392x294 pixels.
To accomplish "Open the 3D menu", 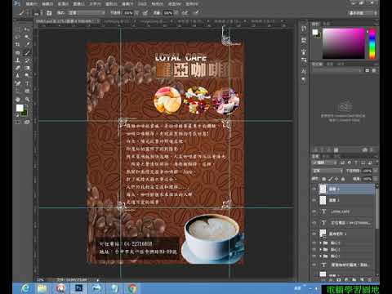I will click(142, 4).
